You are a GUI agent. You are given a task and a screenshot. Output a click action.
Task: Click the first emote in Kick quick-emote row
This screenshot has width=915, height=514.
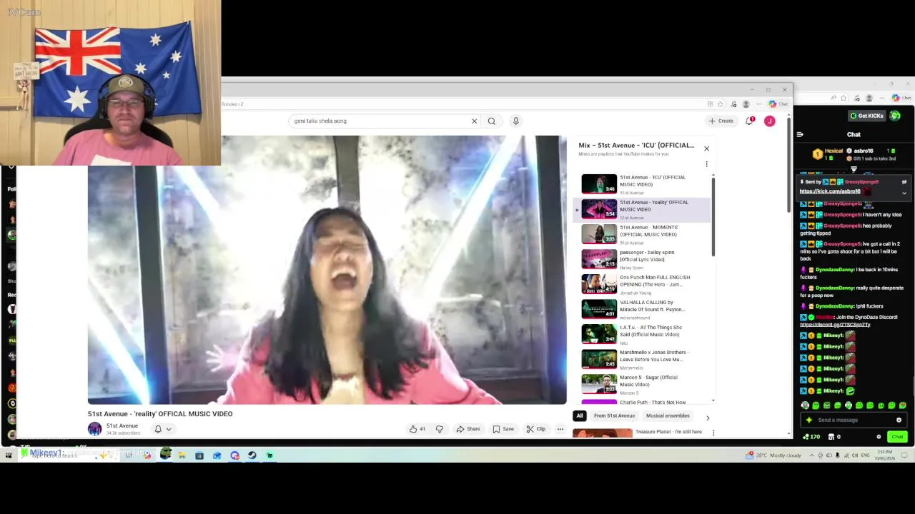[806, 405]
